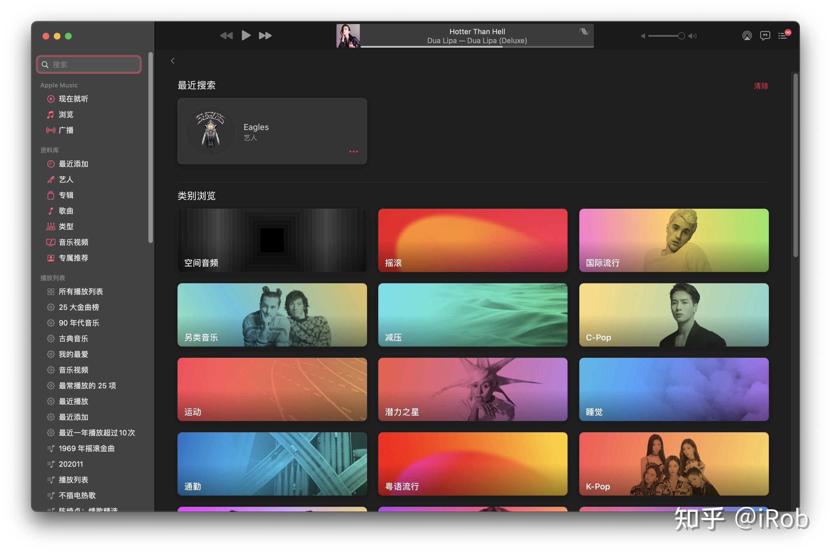Switch to 现在就听 (Listen Now)
This screenshot has width=831, height=553.
coord(74,99)
